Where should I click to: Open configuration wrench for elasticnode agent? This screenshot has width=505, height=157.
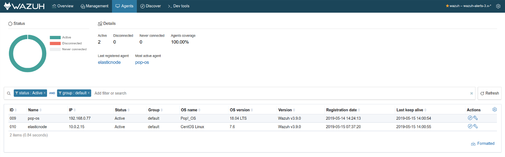[476, 126]
